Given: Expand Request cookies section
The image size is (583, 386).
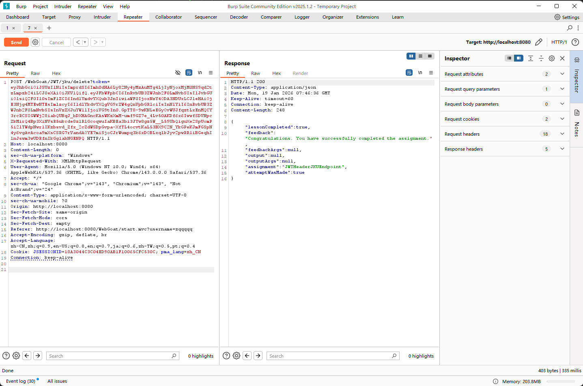Looking at the screenshot, I should [x=562, y=119].
